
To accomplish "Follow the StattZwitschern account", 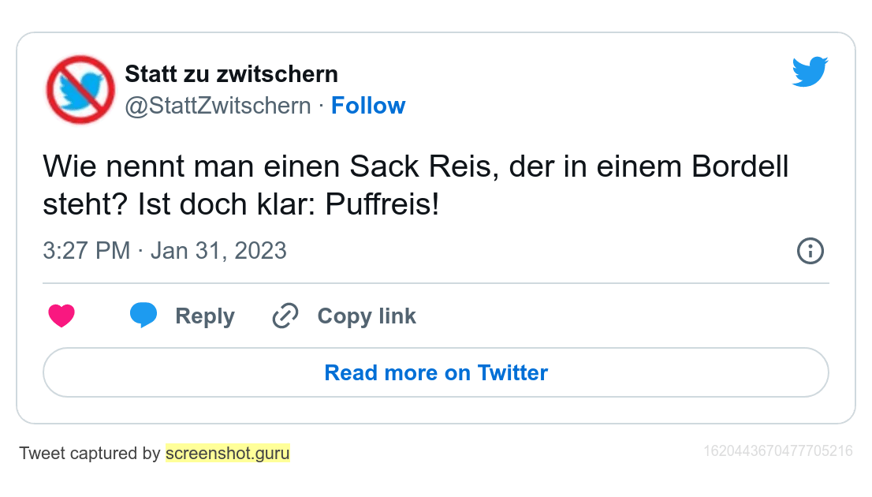I will pos(368,106).
